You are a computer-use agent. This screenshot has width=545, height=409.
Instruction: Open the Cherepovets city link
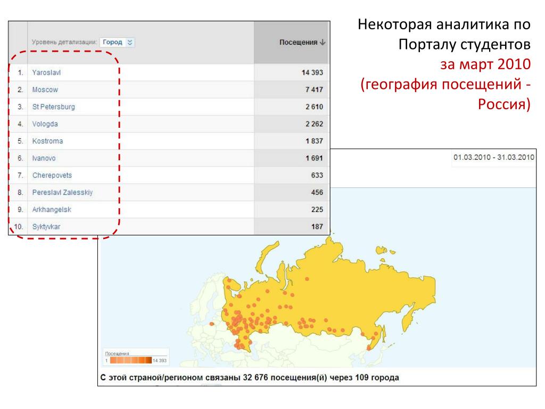click(x=52, y=175)
